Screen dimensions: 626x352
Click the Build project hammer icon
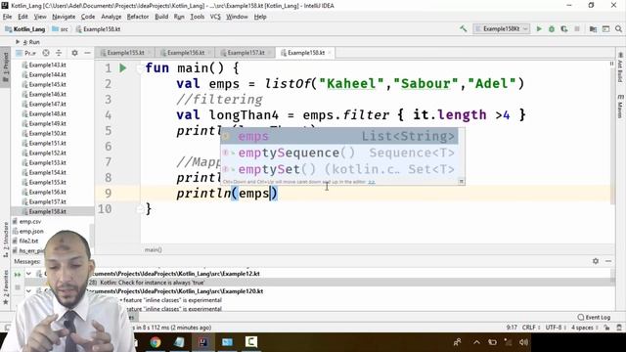463,28
